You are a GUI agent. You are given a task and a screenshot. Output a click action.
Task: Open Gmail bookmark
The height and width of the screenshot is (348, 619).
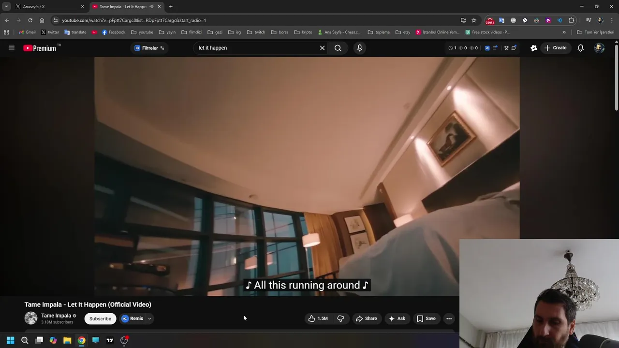coord(27,32)
